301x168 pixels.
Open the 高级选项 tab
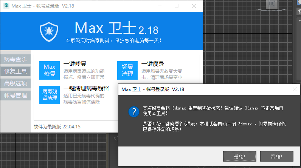(x=16, y=83)
